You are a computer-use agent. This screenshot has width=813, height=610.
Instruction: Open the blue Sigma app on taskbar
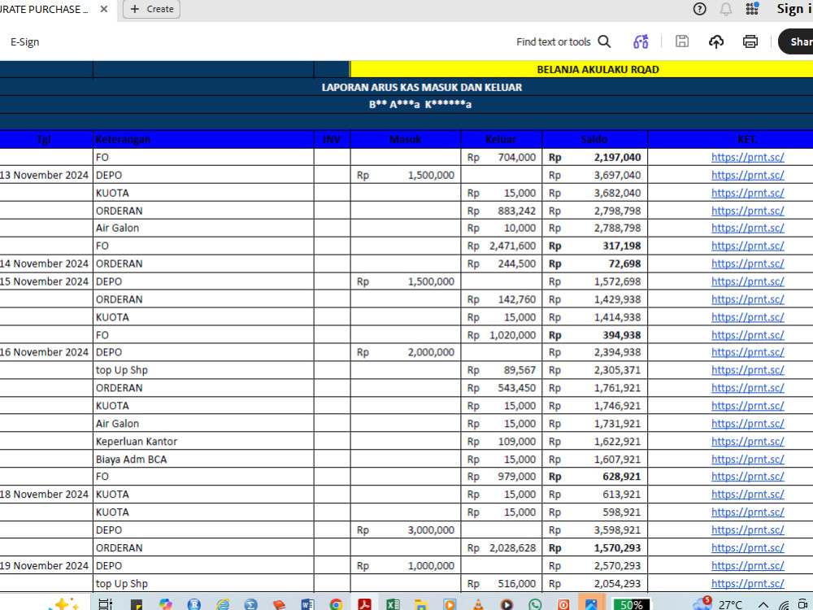click(x=251, y=603)
